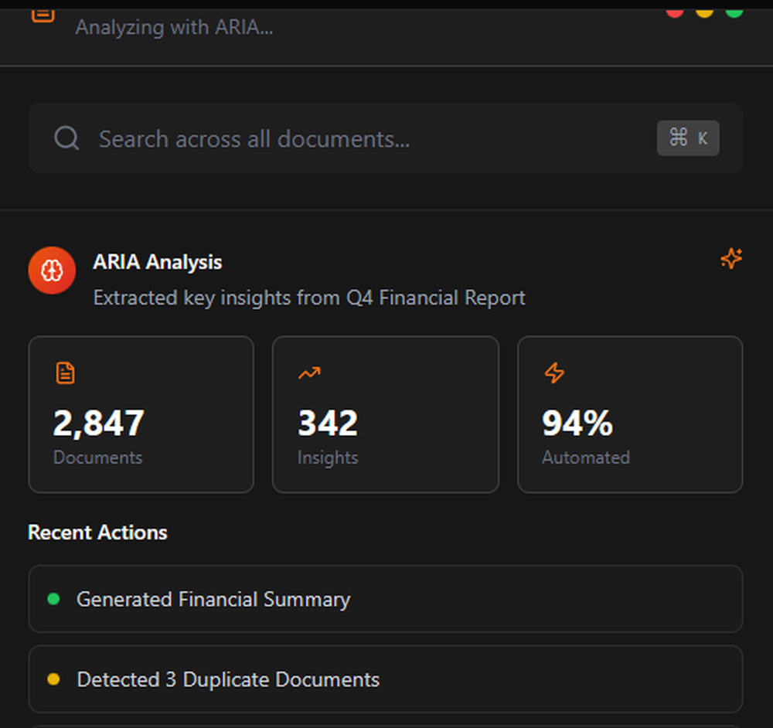Click the orange sparkle icon
The height and width of the screenshot is (728, 773).
click(x=731, y=259)
